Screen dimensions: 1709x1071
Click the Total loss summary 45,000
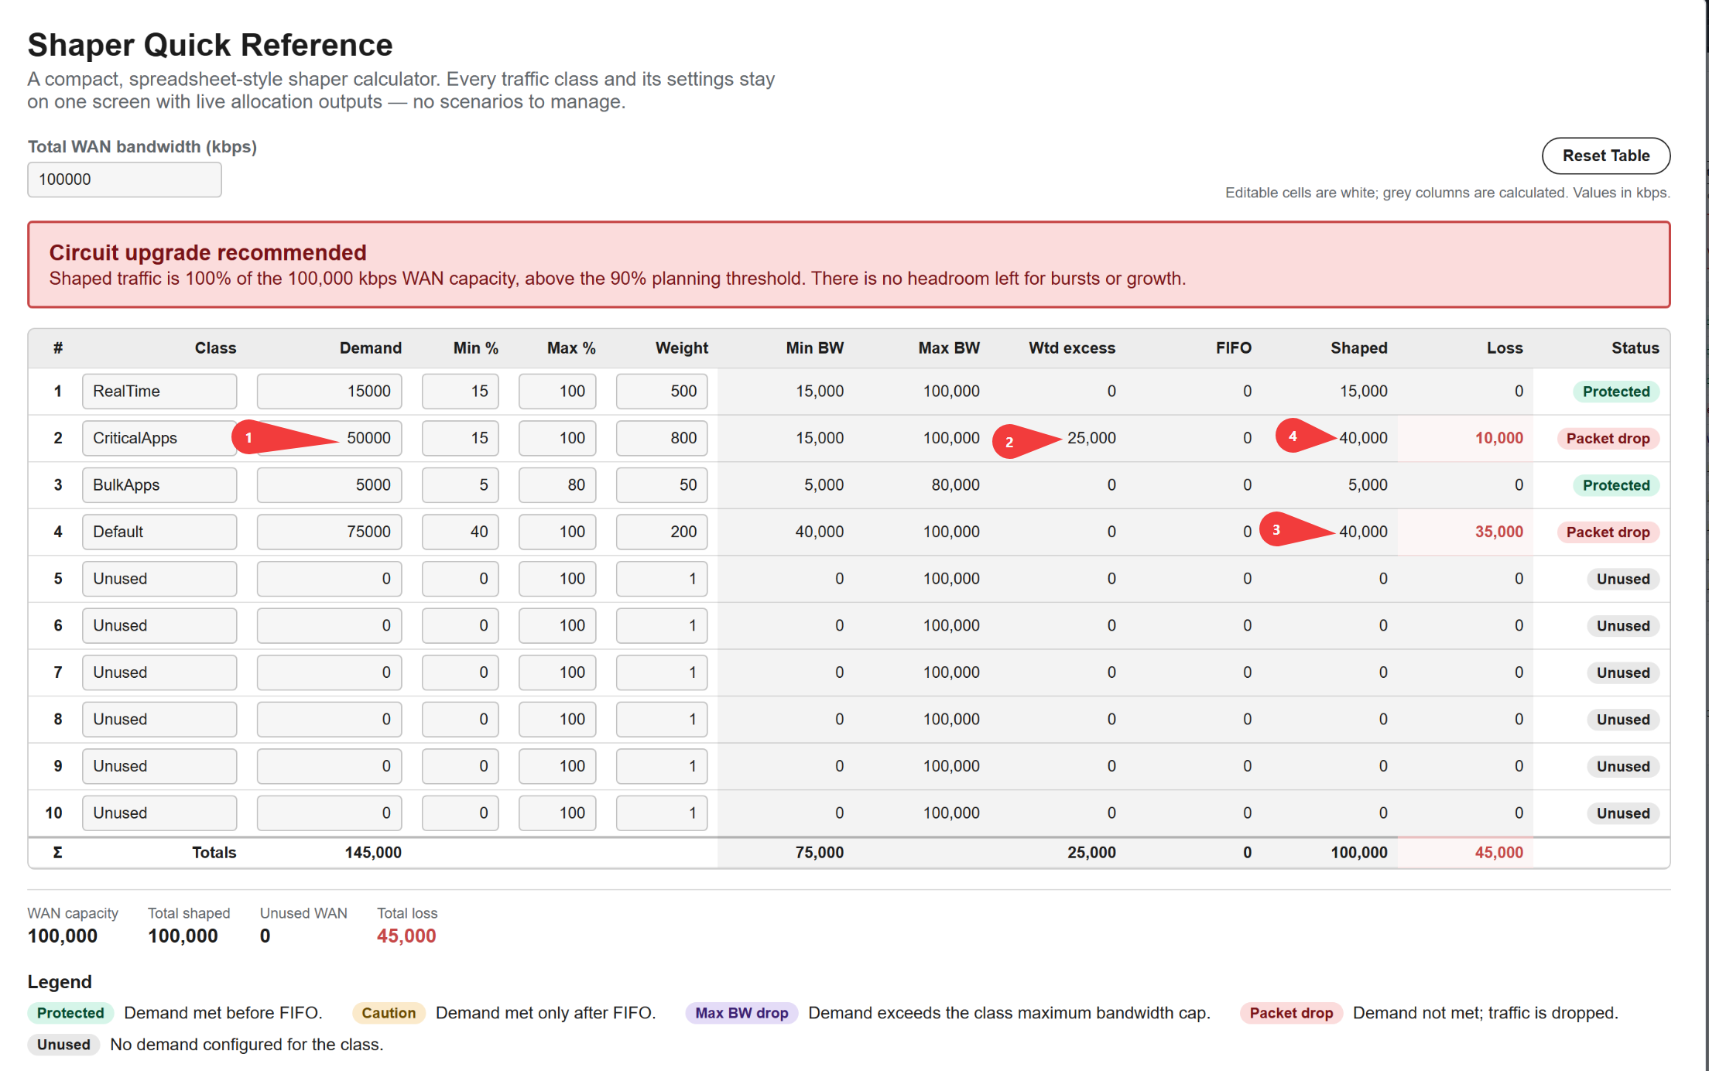[x=406, y=936]
